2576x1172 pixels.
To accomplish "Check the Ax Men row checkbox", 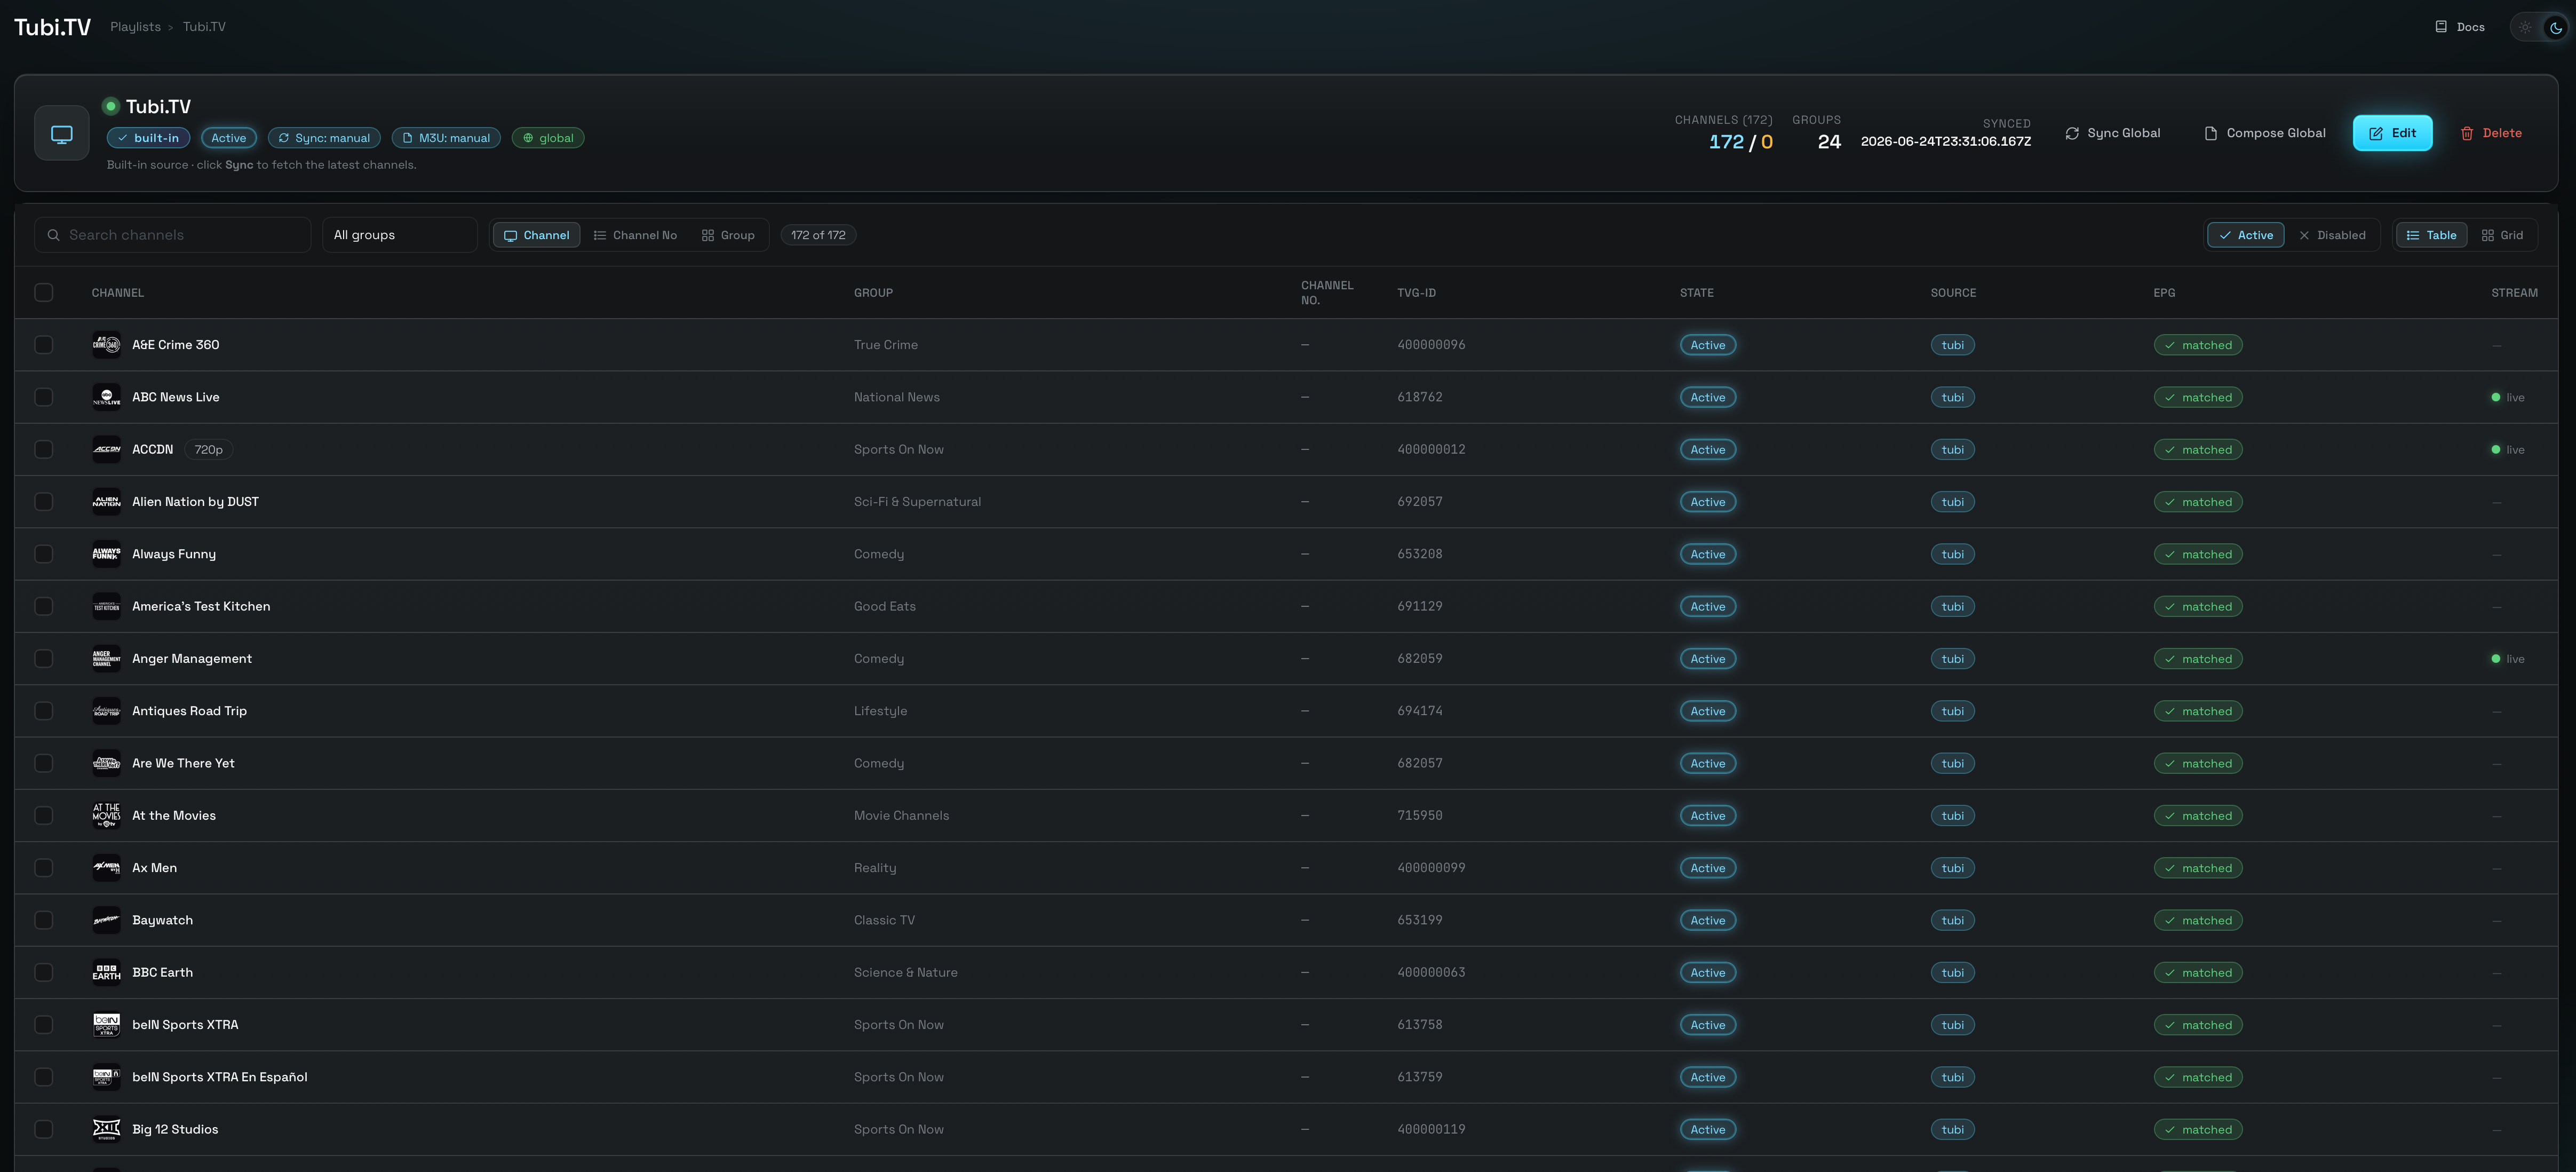I will click(44, 868).
